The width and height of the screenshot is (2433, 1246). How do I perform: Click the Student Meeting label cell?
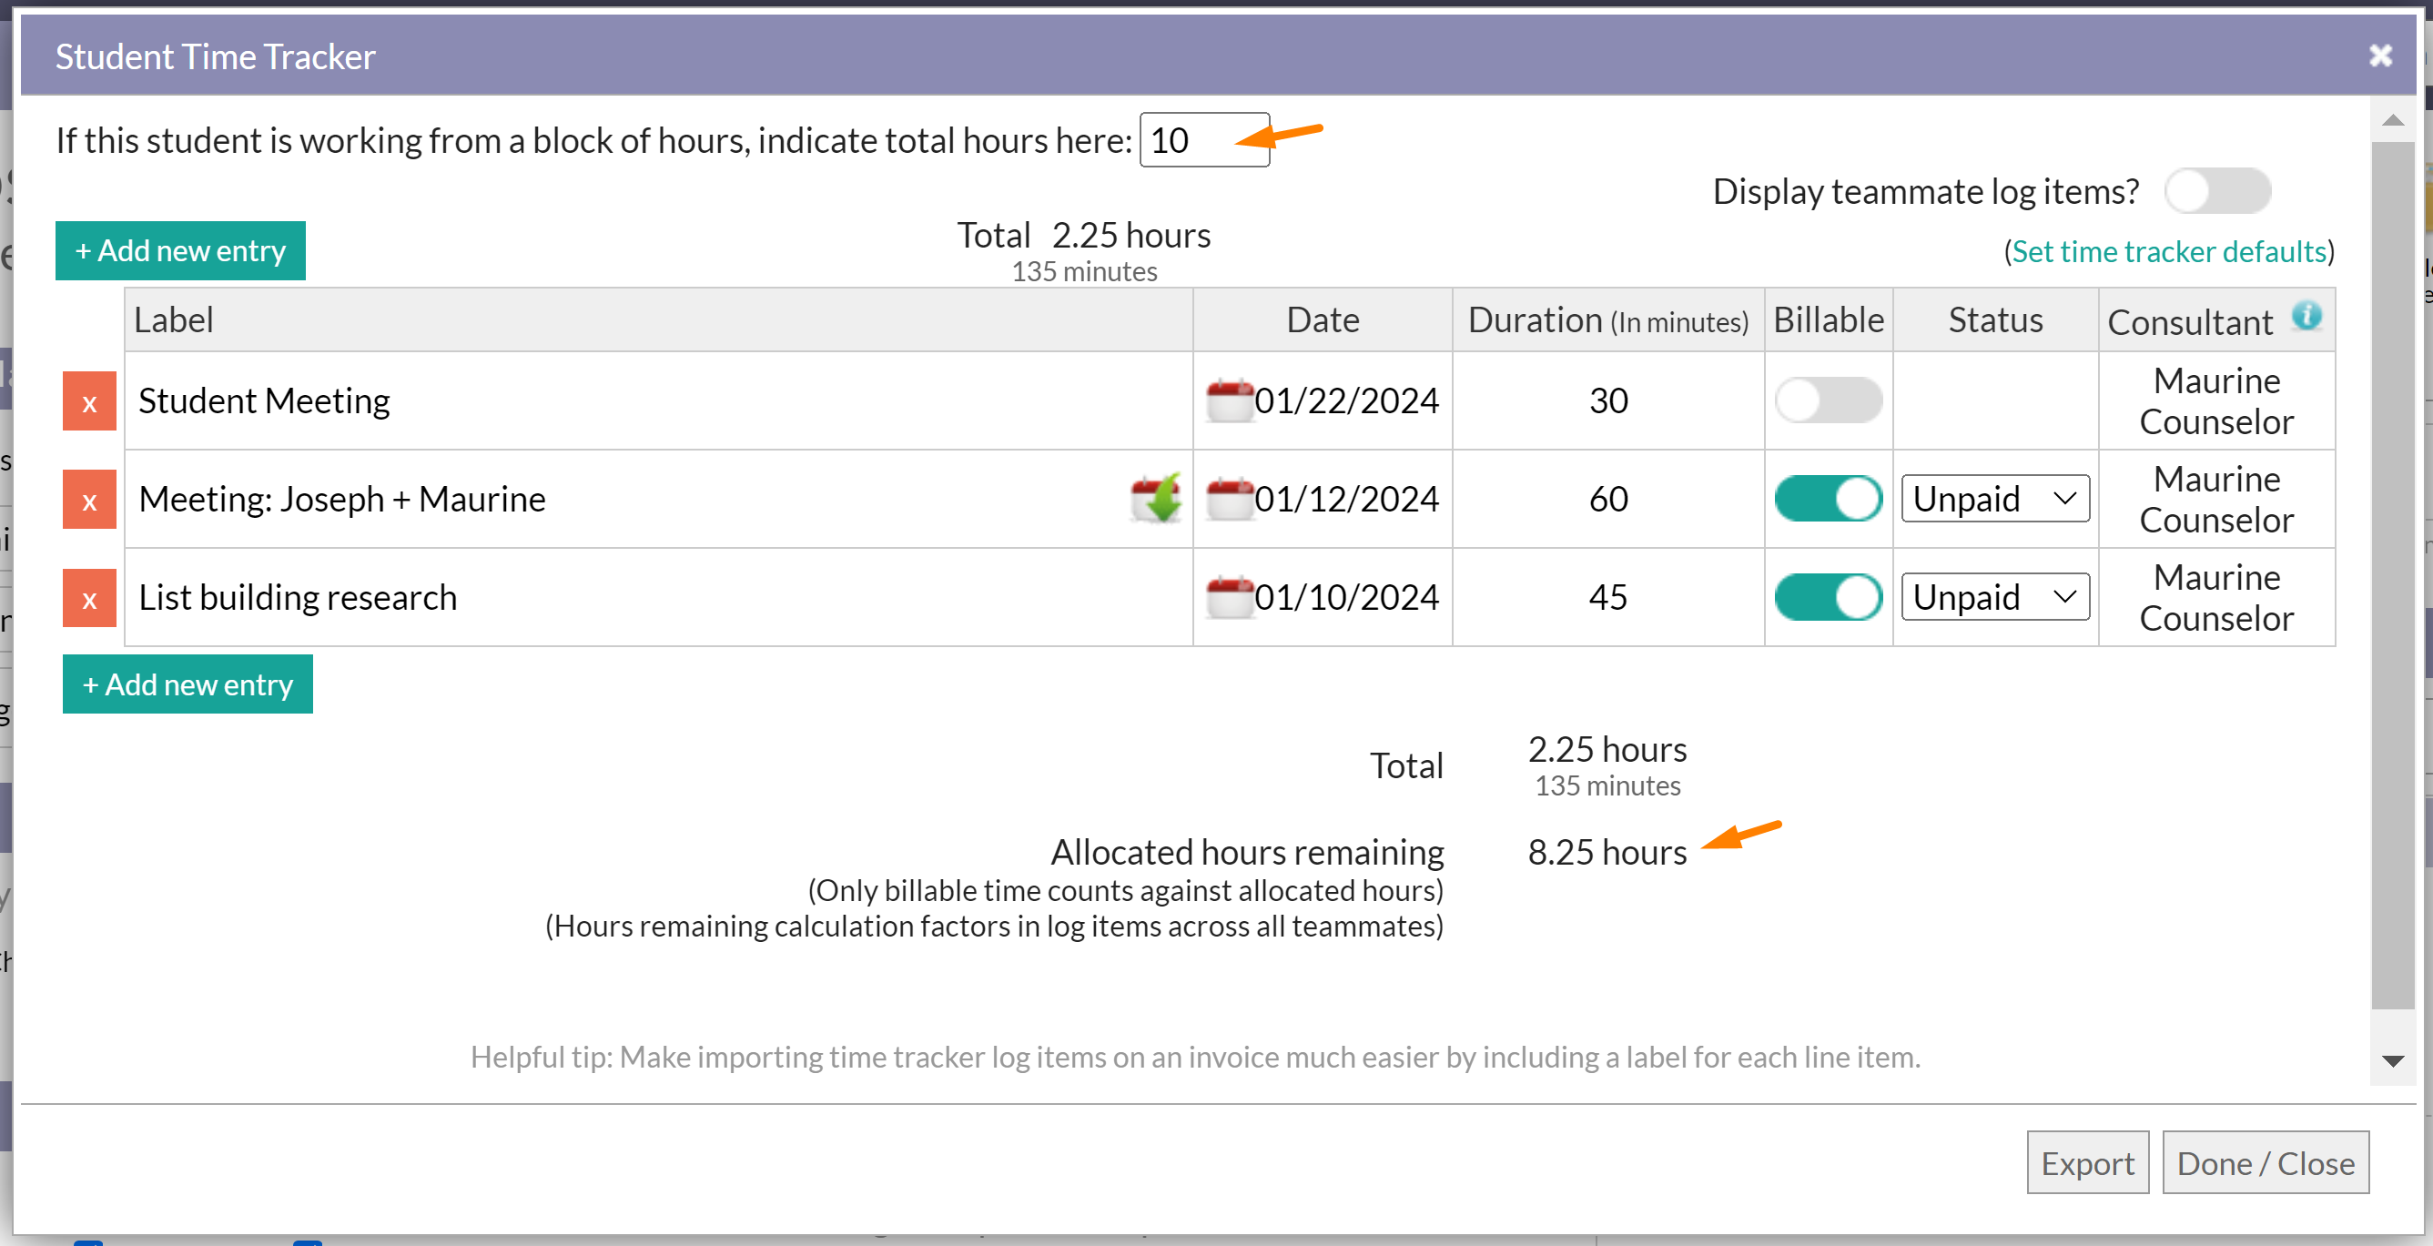[658, 400]
